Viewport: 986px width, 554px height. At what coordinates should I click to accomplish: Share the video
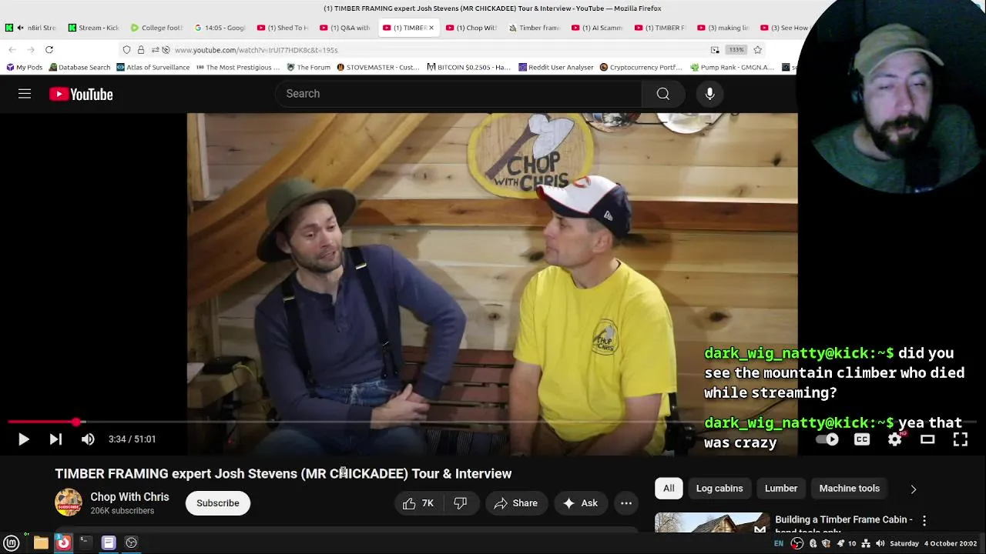coord(516,503)
